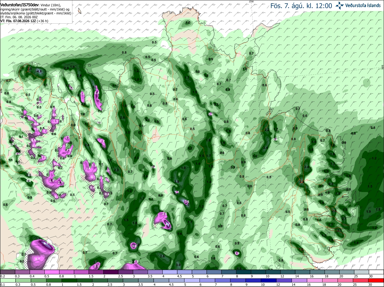
Task: Select the 3.6 precipitation value in central highlands
Action: click(x=187, y=202)
